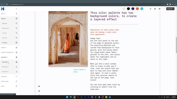The height and width of the screenshot is (99, 177).
Task: Open the About page
Action: (x=3, y=86)
